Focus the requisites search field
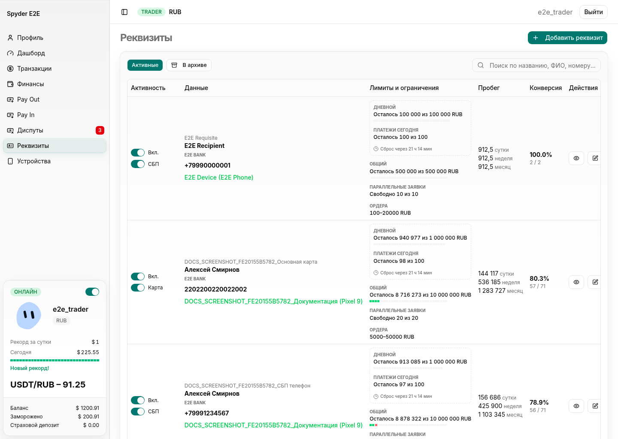Screen dimensions: 618x439 point(536,65)
